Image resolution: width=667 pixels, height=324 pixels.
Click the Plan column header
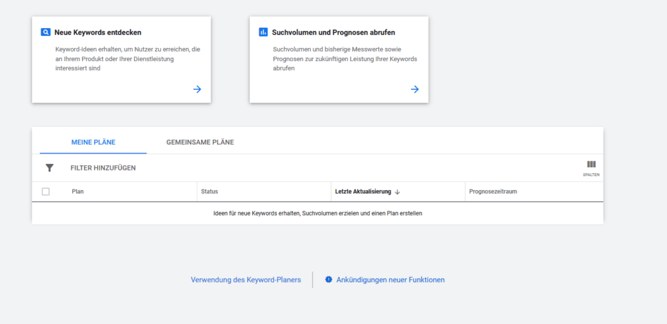point(78,192)
